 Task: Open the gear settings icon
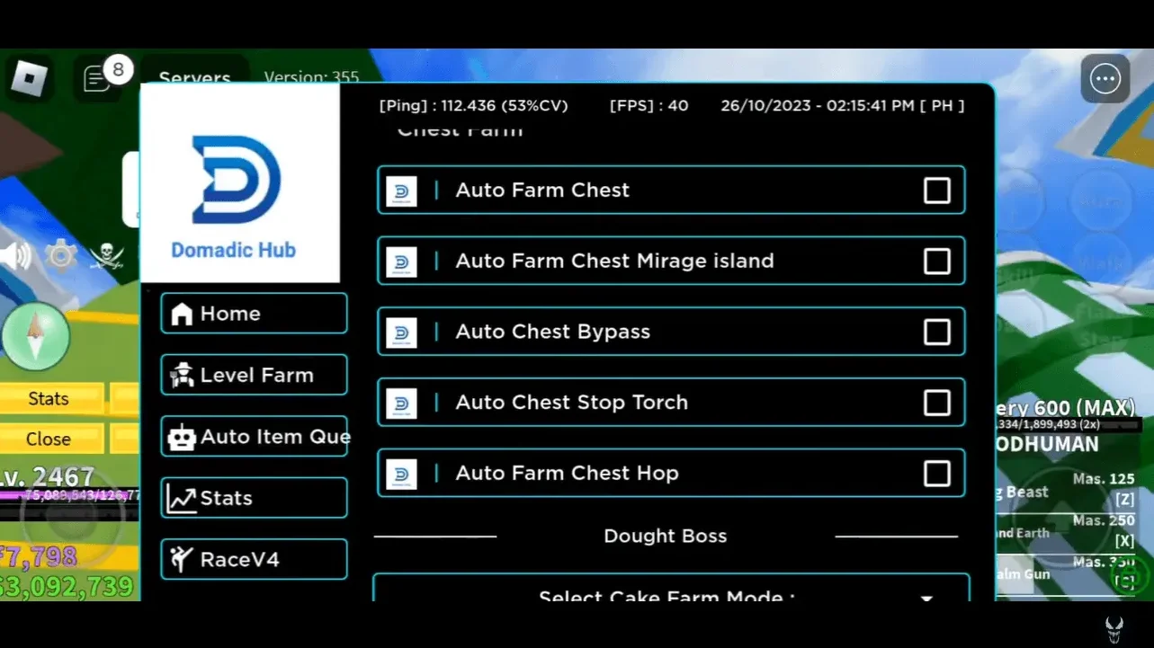60,256
